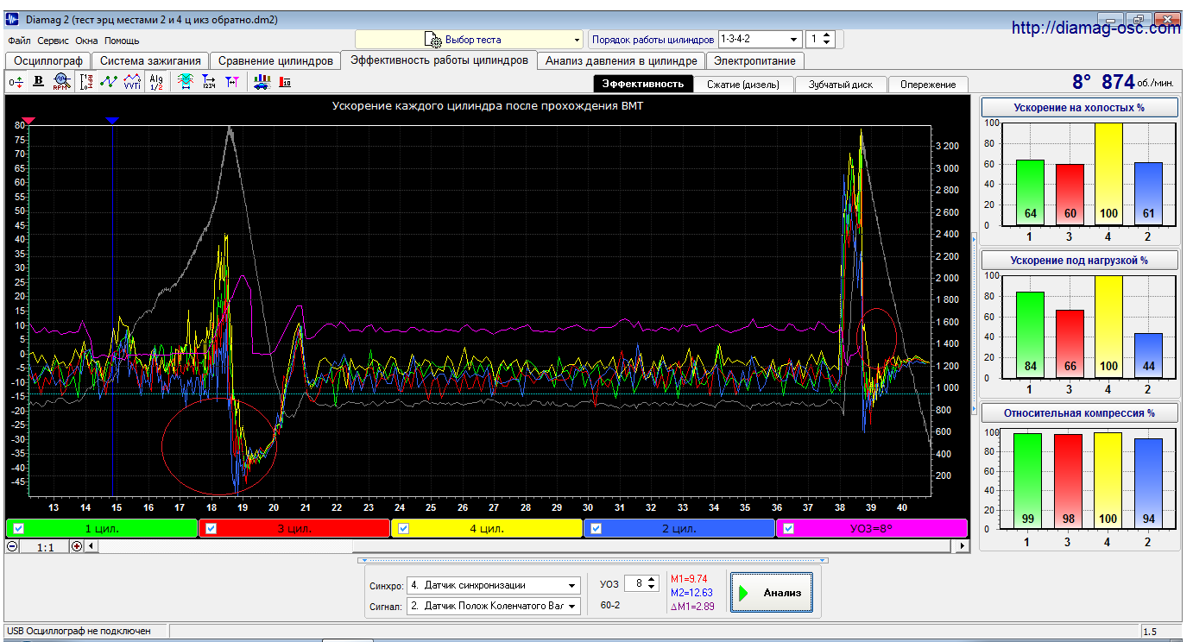The width and height of the screenshot is (1193, 642).
Task: Click the horizontal scrollbar left arrow
Action: pyautogui.click(x=91, y=546)
